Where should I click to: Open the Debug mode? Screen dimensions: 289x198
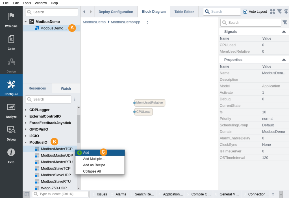coord(11,132)
